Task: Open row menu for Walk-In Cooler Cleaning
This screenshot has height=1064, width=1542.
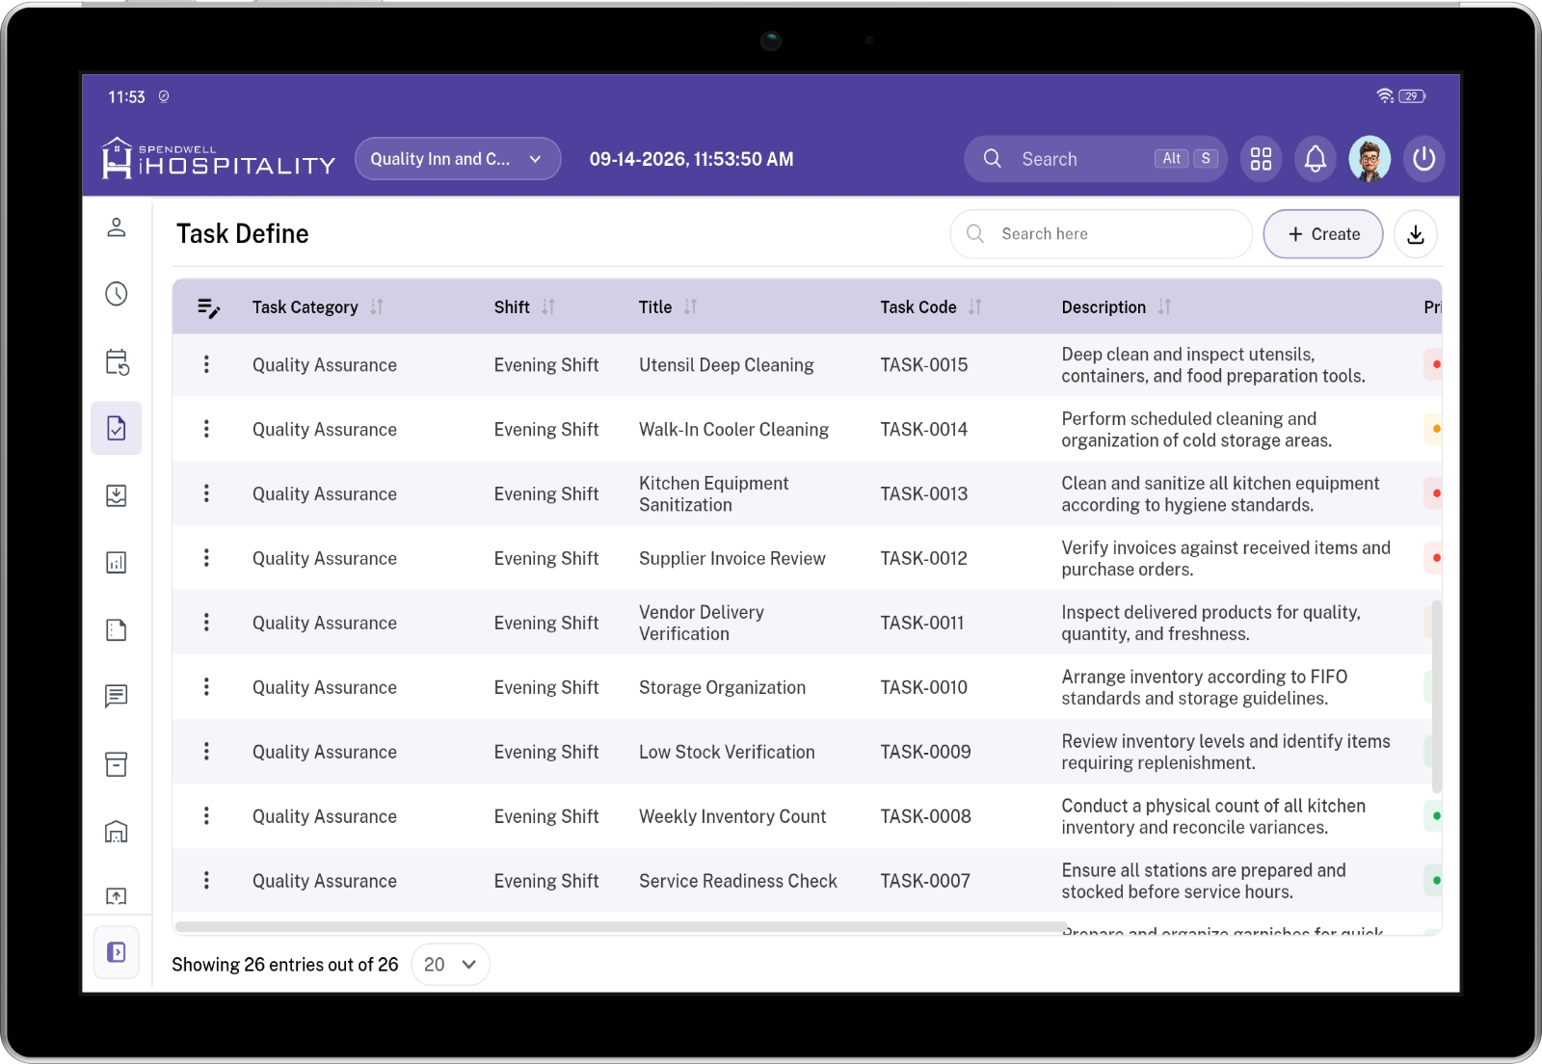Action: click(x=206, y=429)
